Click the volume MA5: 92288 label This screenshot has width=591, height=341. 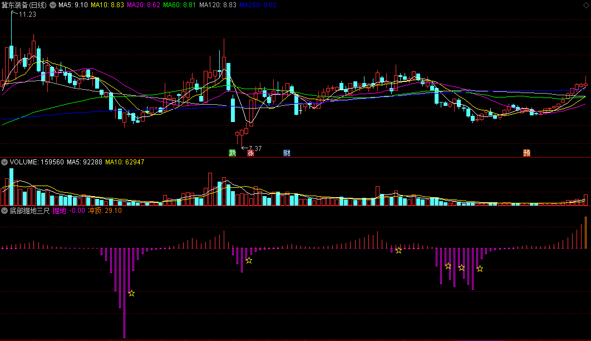85,162
